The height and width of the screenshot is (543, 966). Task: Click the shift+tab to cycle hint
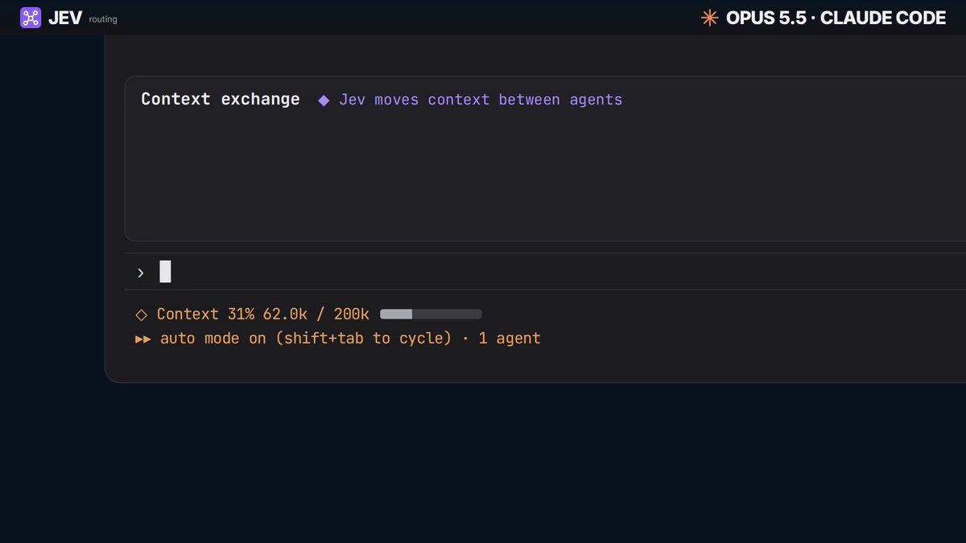tap(364, 339)
